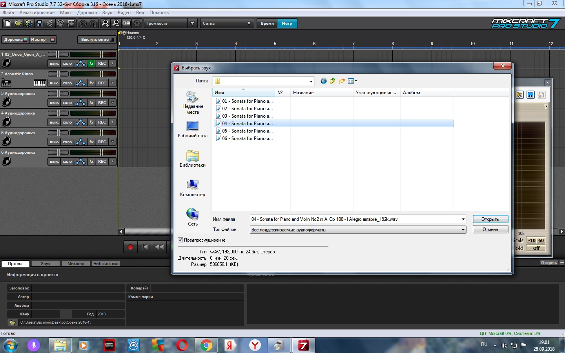Create new folder in file dialog
This screenshot has height=353, width=565.
342,81
